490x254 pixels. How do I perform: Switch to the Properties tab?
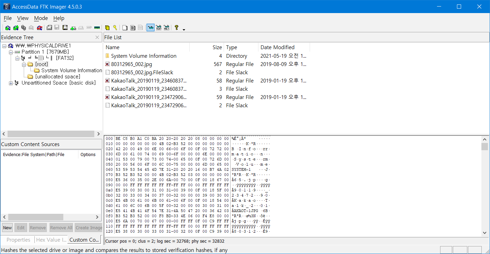(18, 240)
